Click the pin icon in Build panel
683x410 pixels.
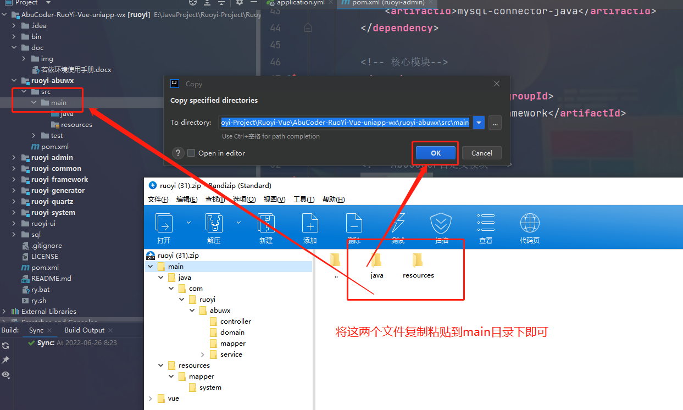coord(5,360)
